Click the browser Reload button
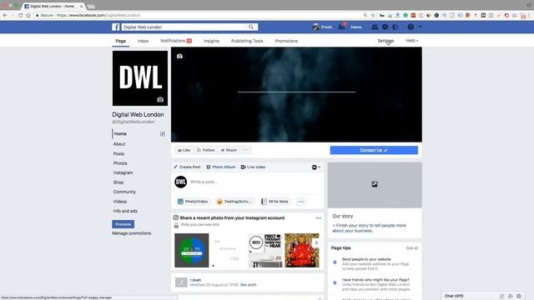The width and height of the screenshot is (534, 300). click(x=20, y=15)
